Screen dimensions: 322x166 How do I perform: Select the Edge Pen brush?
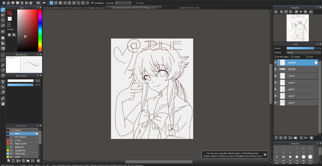22,147
